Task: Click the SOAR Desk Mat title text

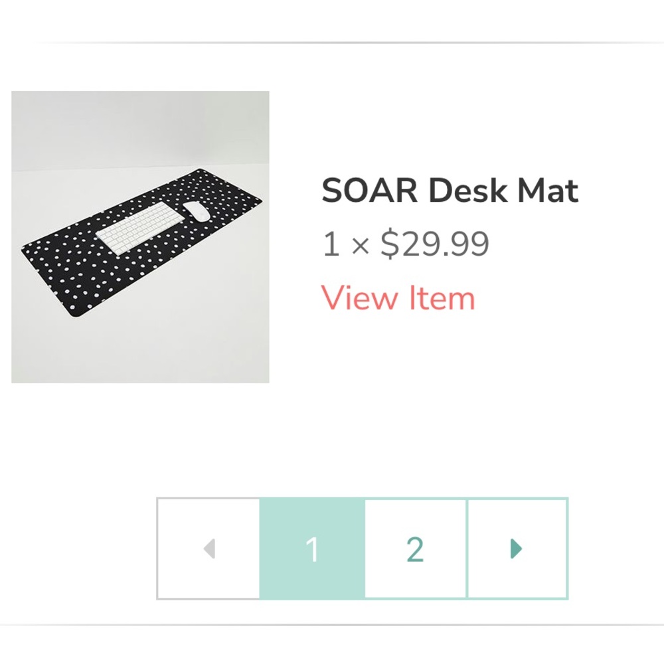Action: tap(450, 191)
